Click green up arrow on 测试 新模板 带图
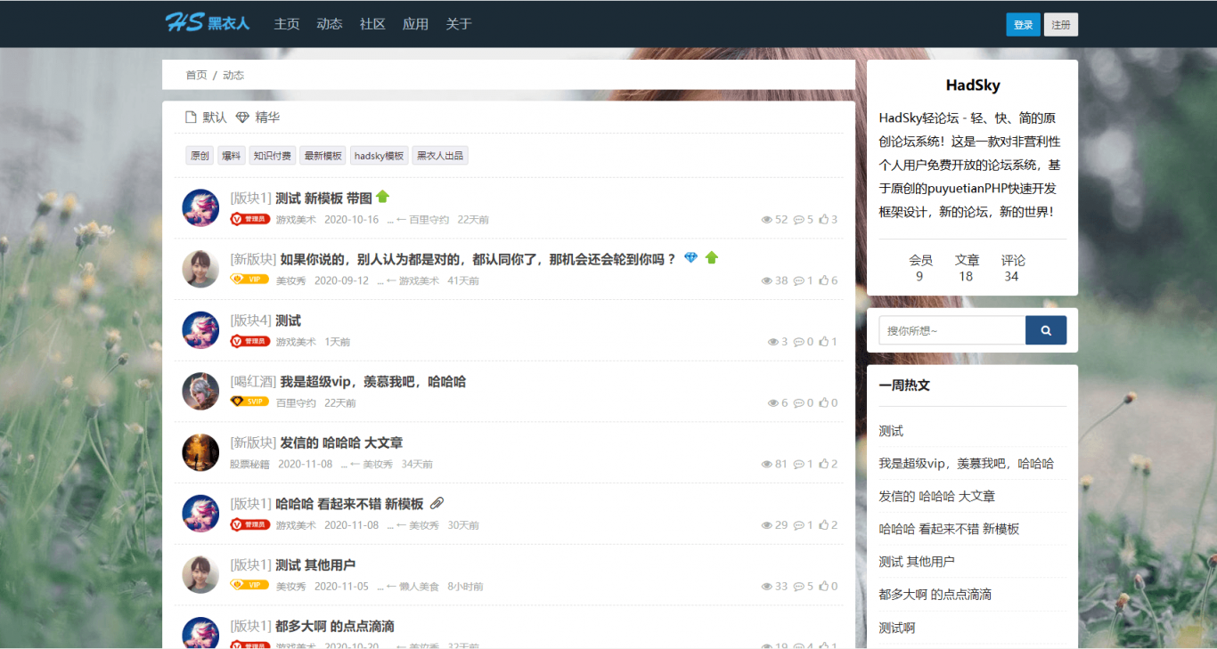The width and height of the screenshot is (1217, 649). [383, 197]
